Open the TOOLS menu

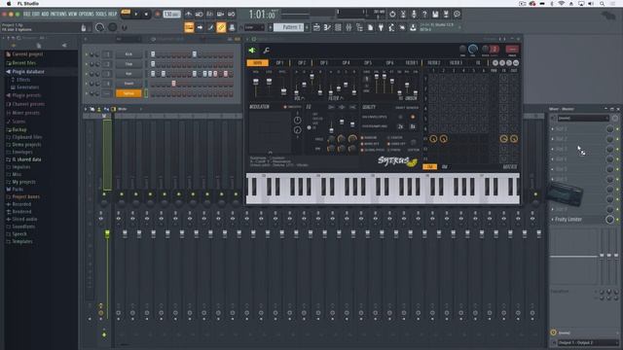pyautogui.click(x=101, y=14)
